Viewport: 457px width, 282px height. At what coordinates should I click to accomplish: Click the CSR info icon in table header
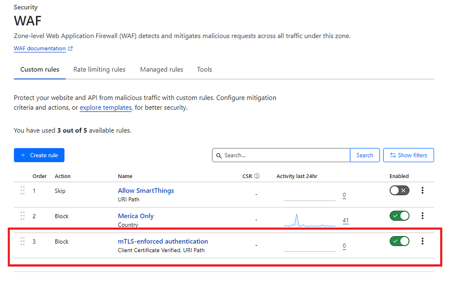(x=257, y=176)
